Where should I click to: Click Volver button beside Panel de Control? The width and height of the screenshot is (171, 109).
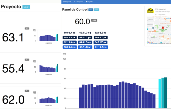tap(97, 10)
